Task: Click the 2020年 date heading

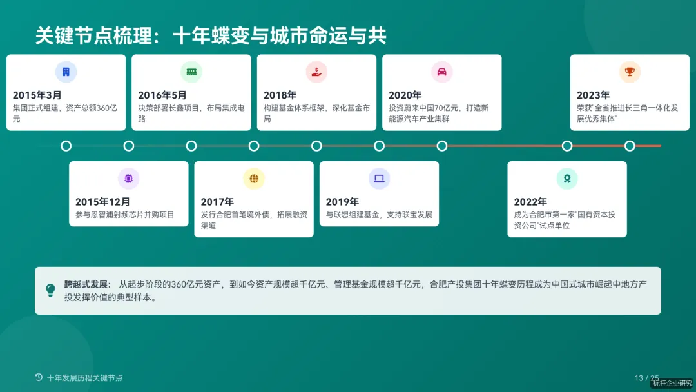Action: pyautogui.click(x=405, y=95)
